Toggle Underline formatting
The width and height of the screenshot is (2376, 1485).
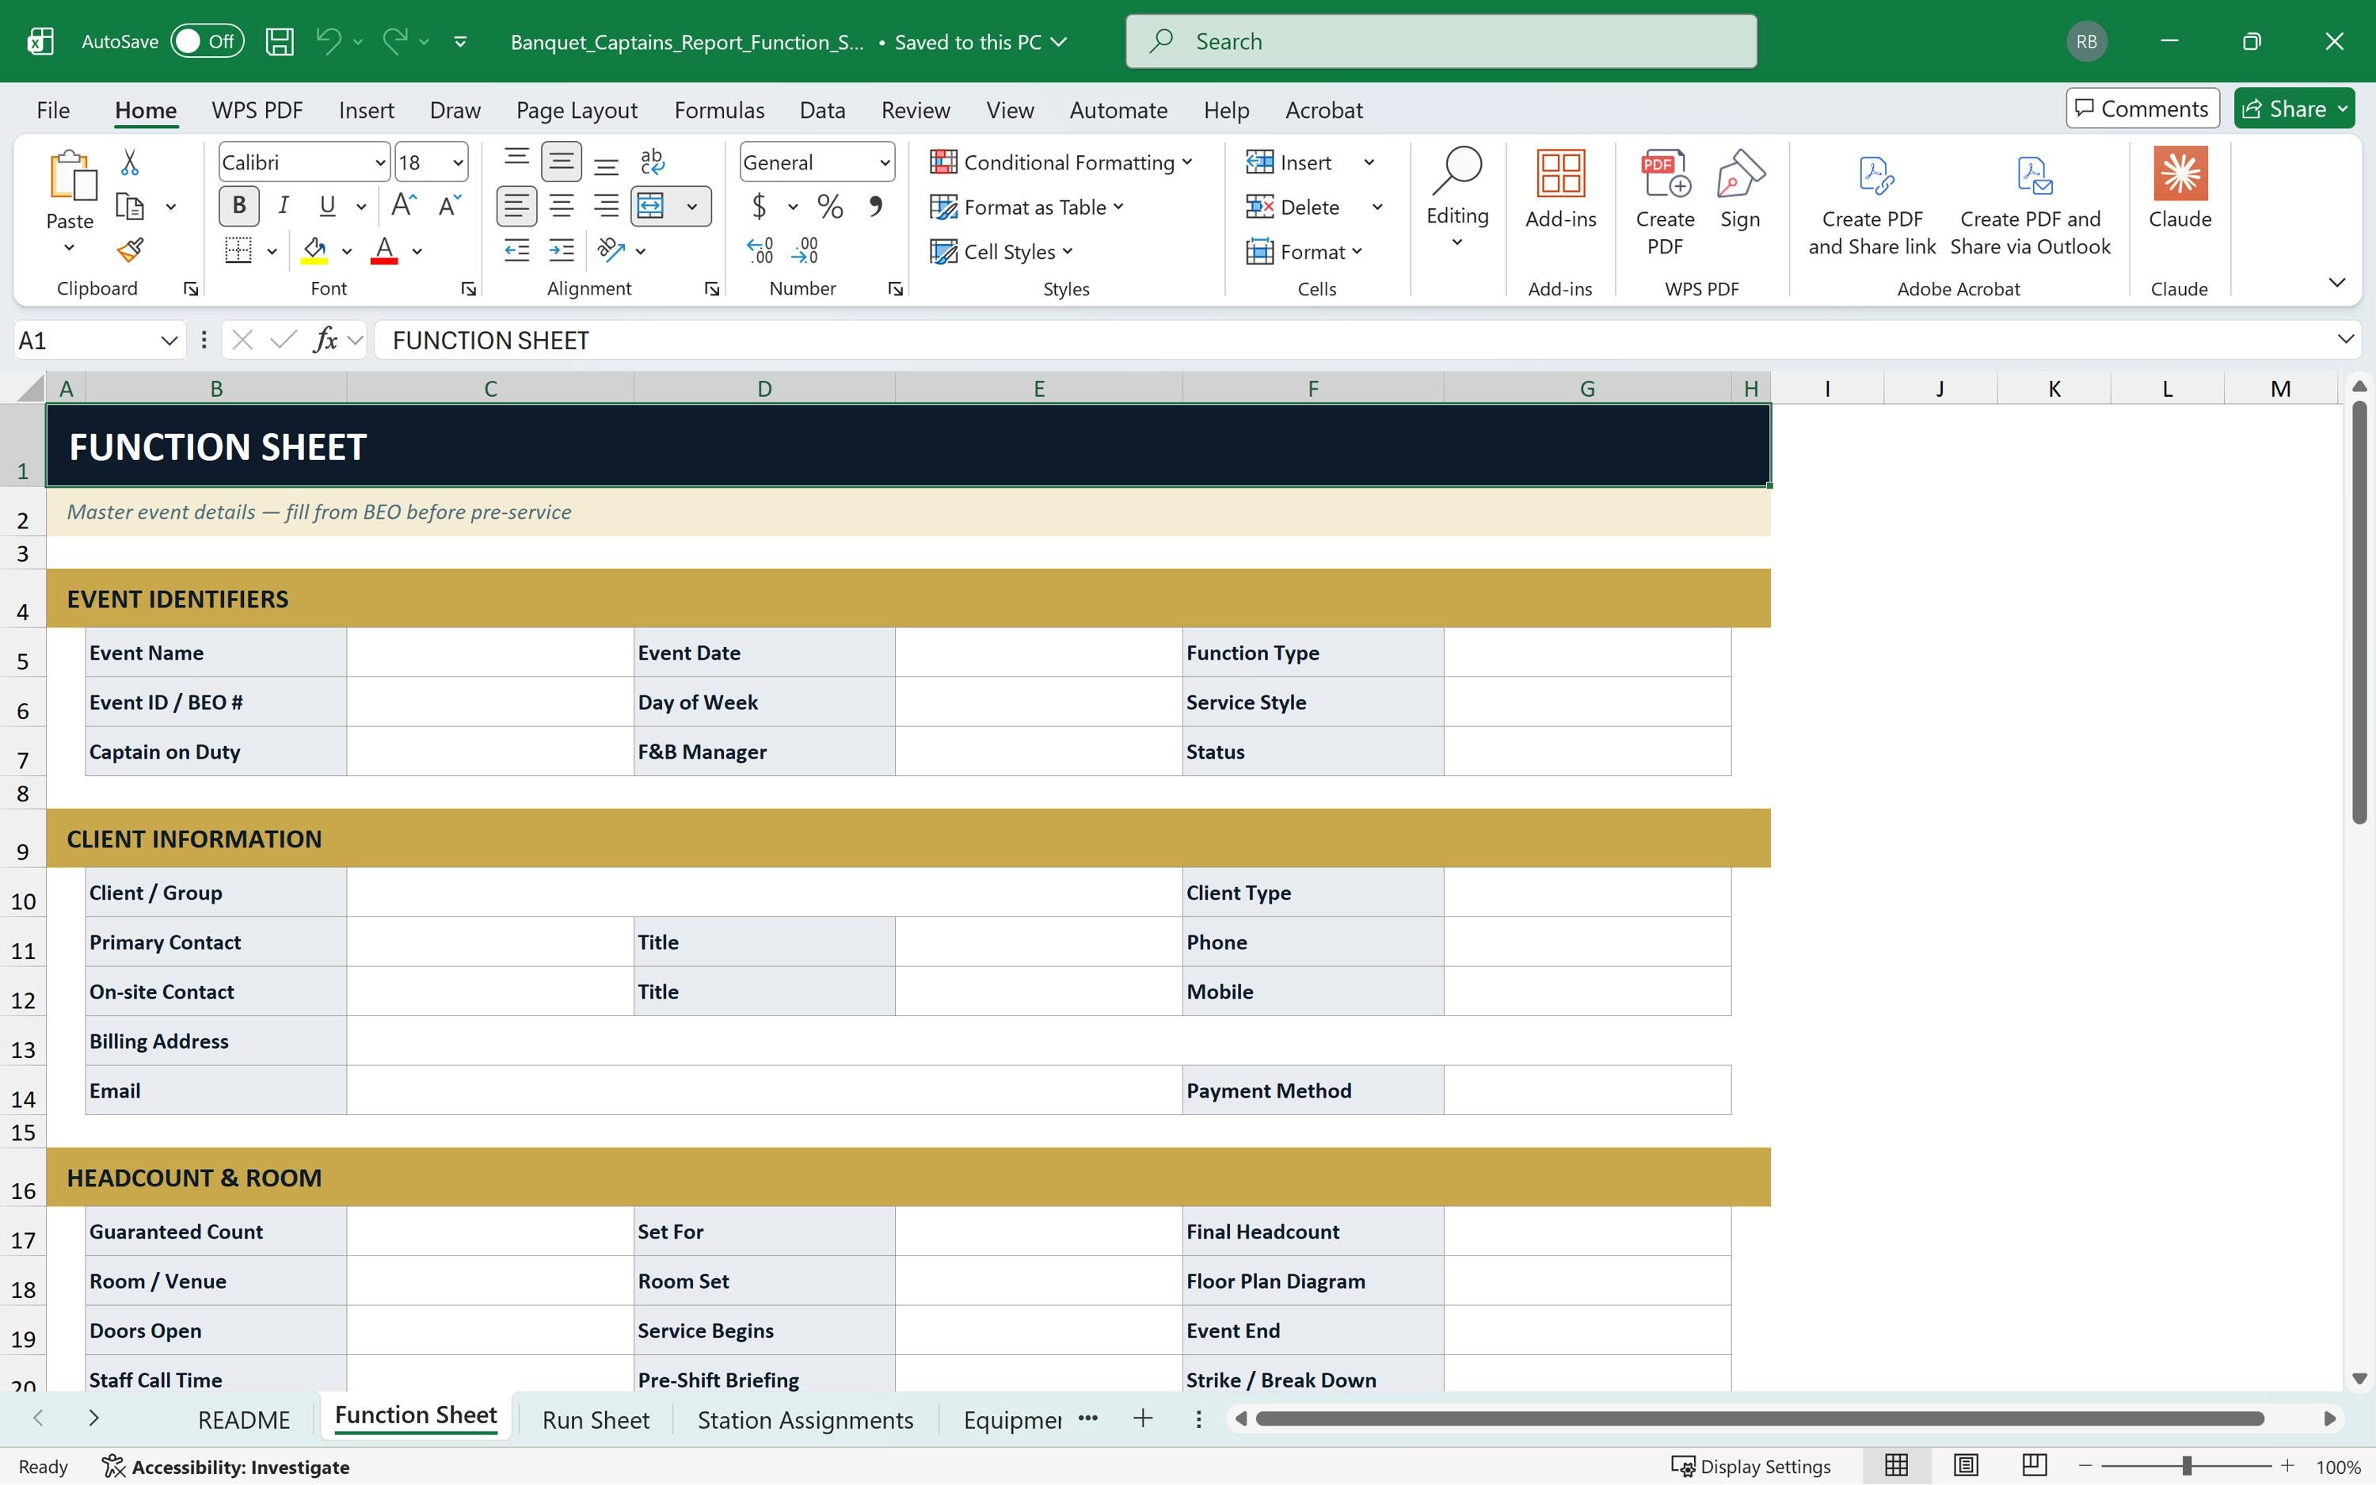[x=327, y=205]
